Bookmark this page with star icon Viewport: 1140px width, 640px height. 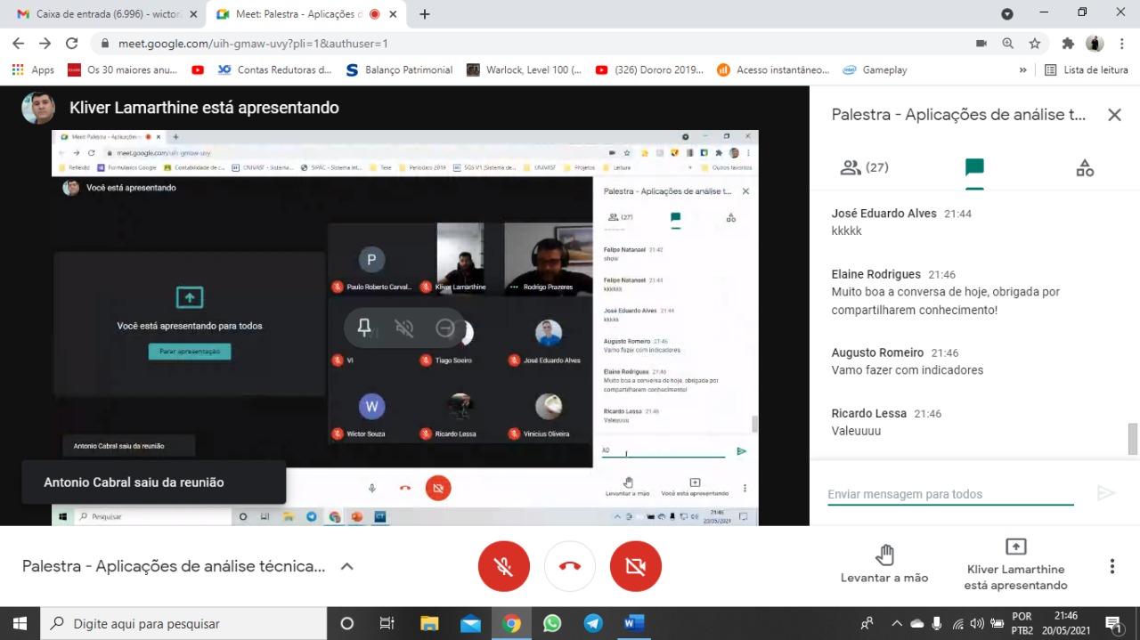tap(1035, 44)
